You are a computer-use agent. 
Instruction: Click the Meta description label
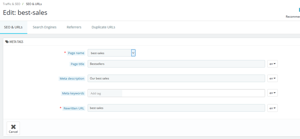coord(72,79)
